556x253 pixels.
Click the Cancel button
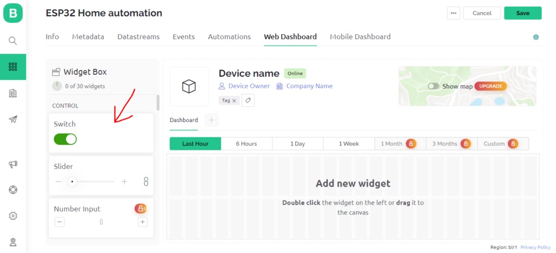point(482,13)
